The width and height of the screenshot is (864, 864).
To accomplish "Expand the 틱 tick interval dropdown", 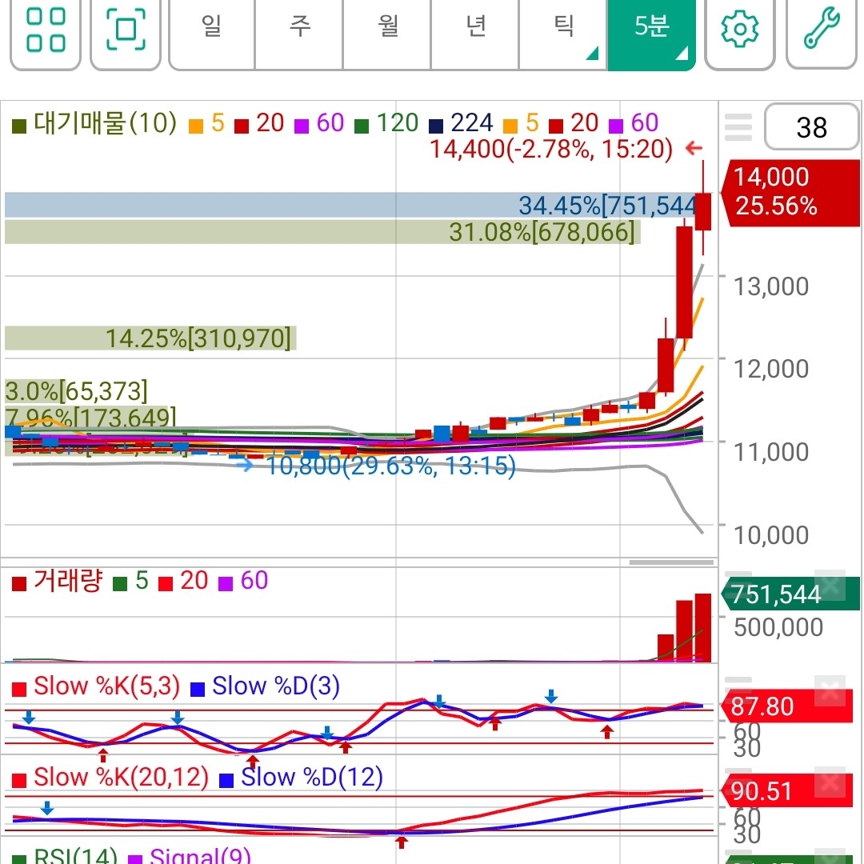I will point(564,27).
